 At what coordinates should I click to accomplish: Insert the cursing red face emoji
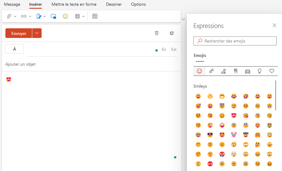pyautogui.click(x=222, y=154)
